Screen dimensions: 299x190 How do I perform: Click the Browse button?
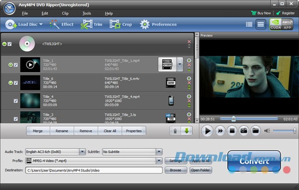point(175,170)
